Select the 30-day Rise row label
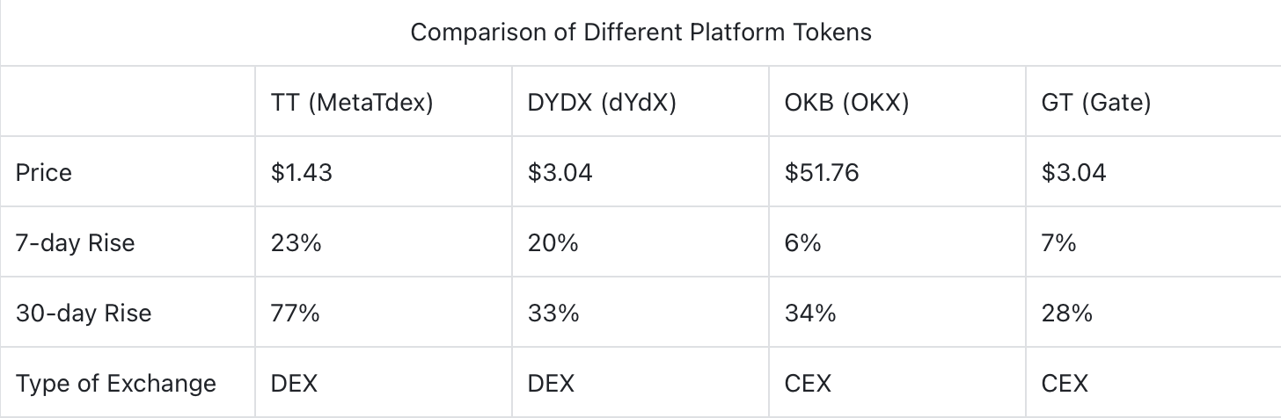The height and width of the screenshot is (418, 1281). (83, 313)
